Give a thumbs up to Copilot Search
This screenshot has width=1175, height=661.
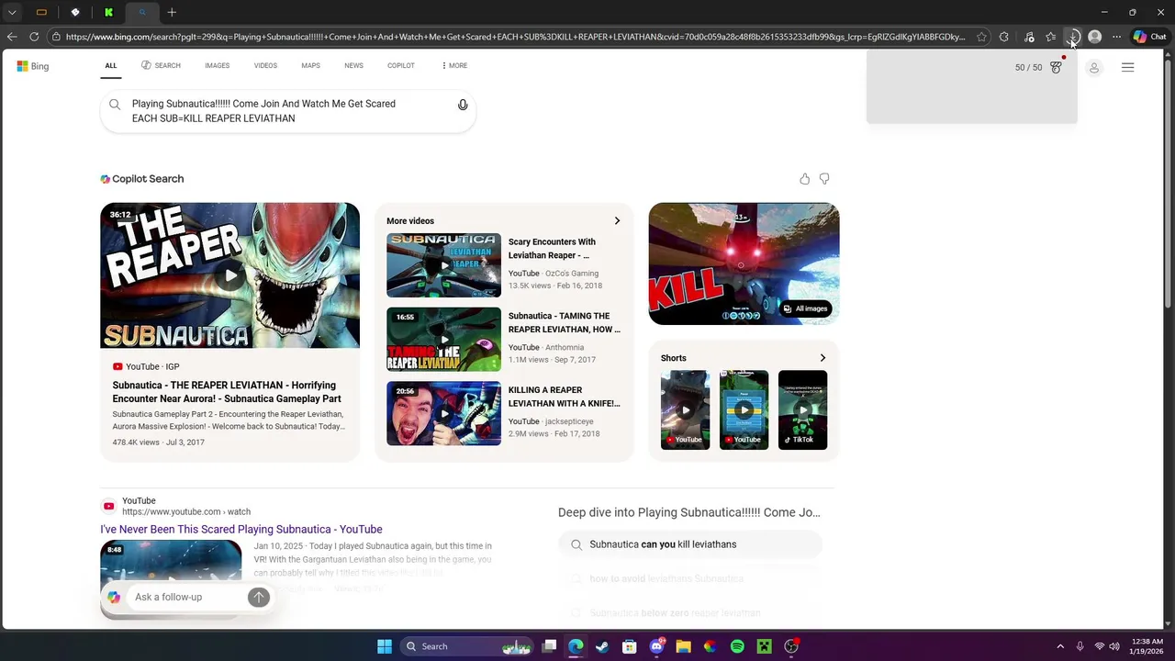[x=804, y=179]
